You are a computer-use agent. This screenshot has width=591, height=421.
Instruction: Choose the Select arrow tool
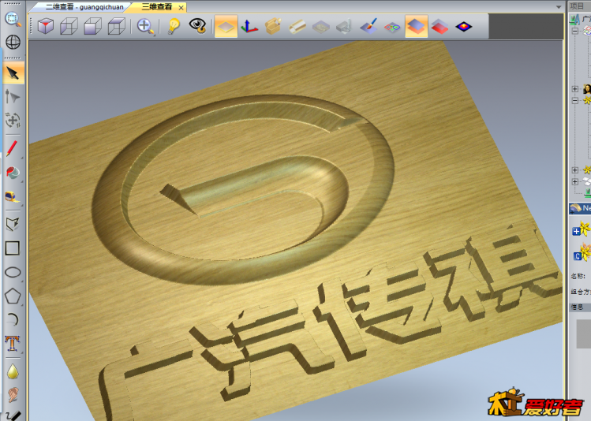pos(13,73)
